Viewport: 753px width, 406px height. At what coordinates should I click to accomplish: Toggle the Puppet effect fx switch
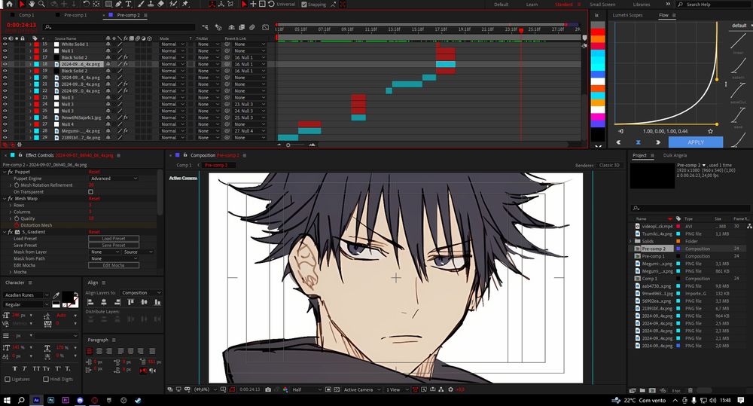tap(11, 172)
